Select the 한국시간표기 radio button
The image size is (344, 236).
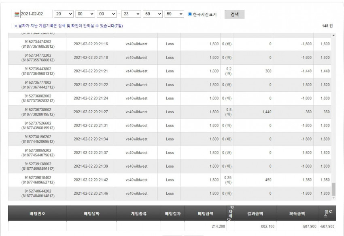pyautogui.click(x=190, y=14)
